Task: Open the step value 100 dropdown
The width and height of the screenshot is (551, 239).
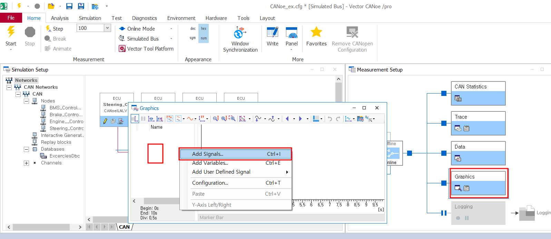Action: pyautogui.click(x=107, y=28)
